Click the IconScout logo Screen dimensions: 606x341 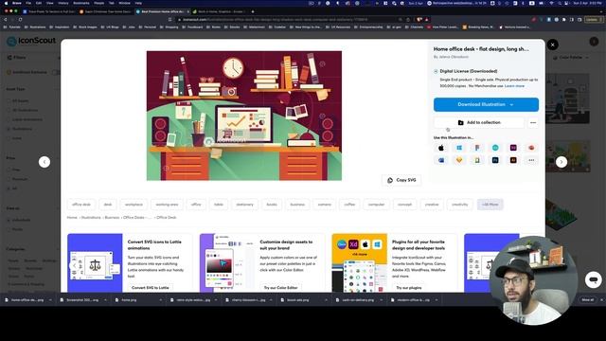31,41
